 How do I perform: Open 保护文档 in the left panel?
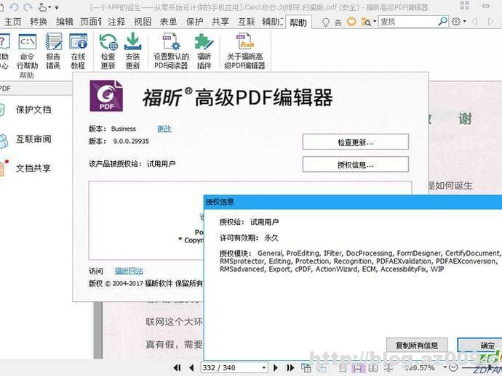tap(33, 110)
